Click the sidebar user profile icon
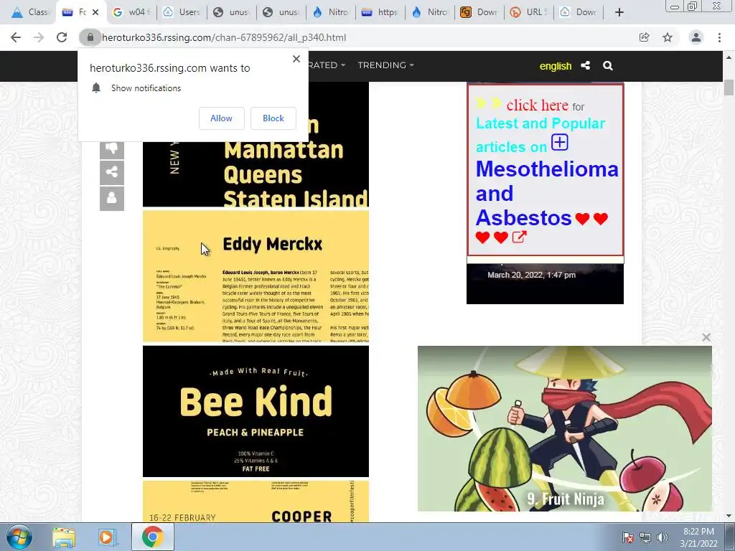This screenshot has height=551, width=735. point(111,198)
